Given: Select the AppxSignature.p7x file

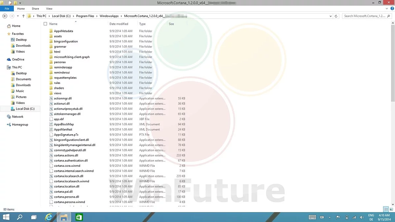Looking at the screenshot, I should pos(66,135).
